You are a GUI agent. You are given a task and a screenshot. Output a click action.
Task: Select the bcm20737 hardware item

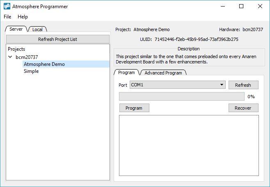[x=27, y=57]
